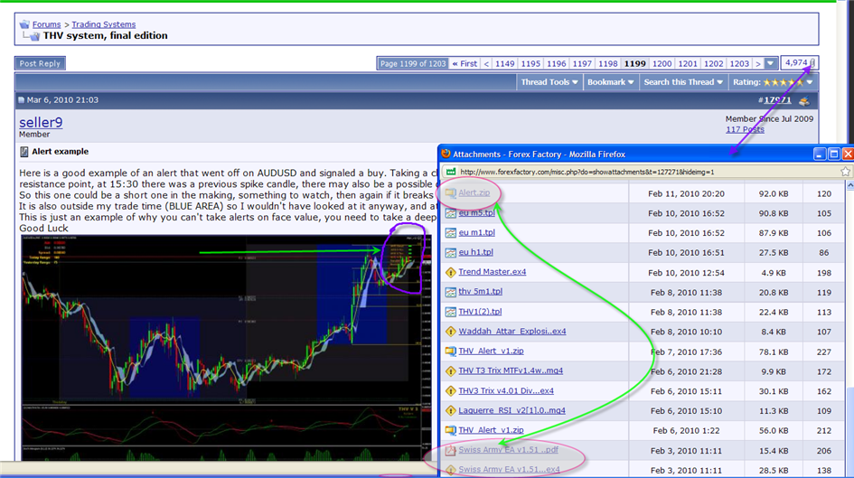Expand the Bookmark dropdown menu
Viewport: 854px width, 478px height.
pos(610,82)
